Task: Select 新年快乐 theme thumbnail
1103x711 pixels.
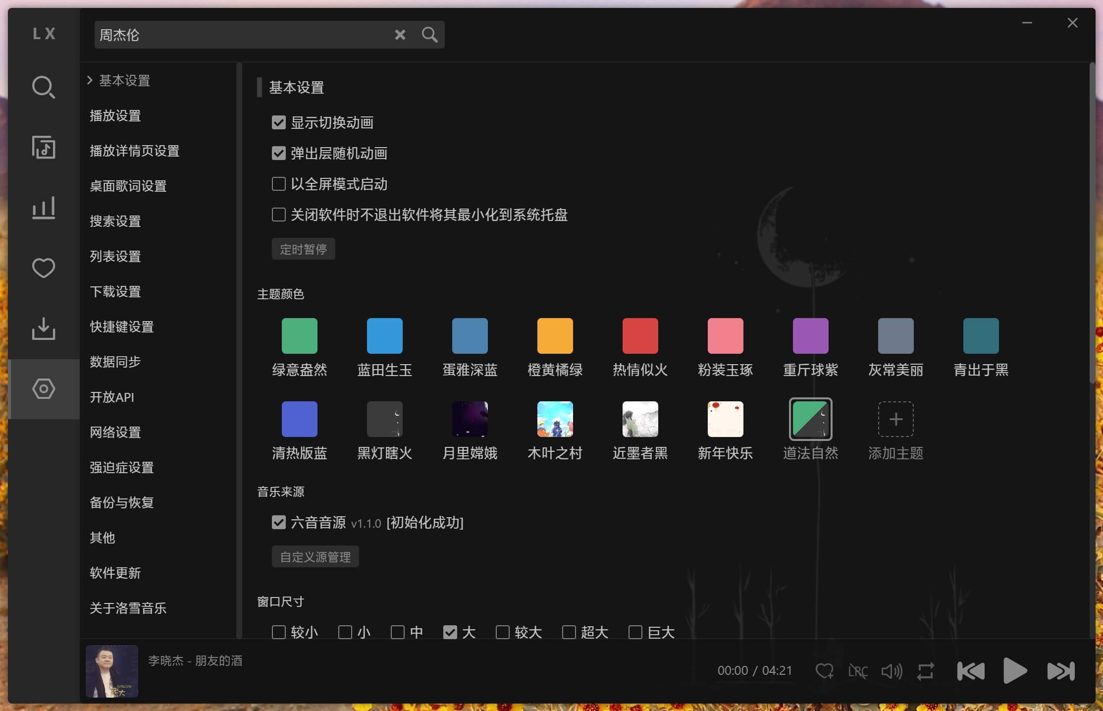Action: pos(725,419)
